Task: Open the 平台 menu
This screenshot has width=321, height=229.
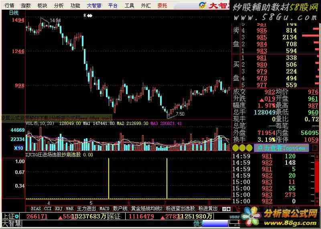Action: pyautogui.click(x=113, y=6)
